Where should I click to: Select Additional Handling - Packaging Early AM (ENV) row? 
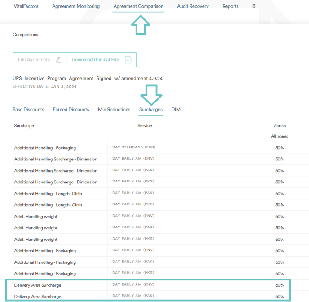pos(161,251)
